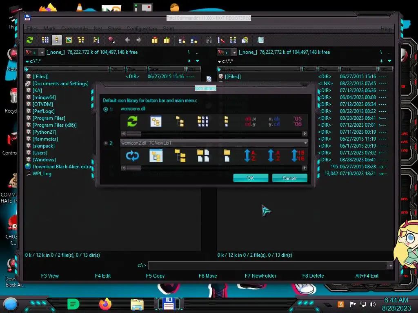Click the scrollbar thumb under second library icons
The width and height of the screenshot is (418, 313).
point(133,168)
